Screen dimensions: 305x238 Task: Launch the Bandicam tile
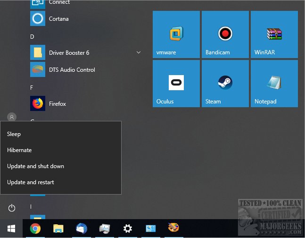click(x=225, y=34)
